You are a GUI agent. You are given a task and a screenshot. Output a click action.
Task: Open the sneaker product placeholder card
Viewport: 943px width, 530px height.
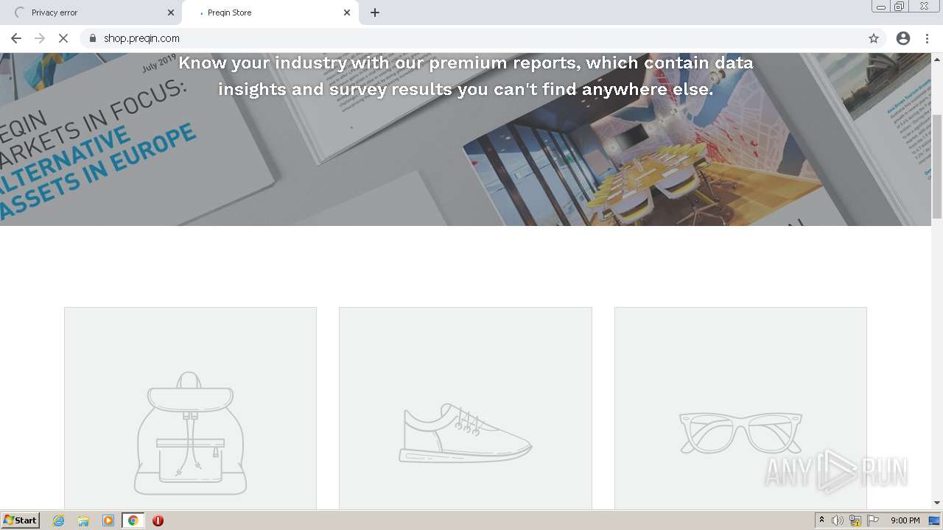coord(466,409)
